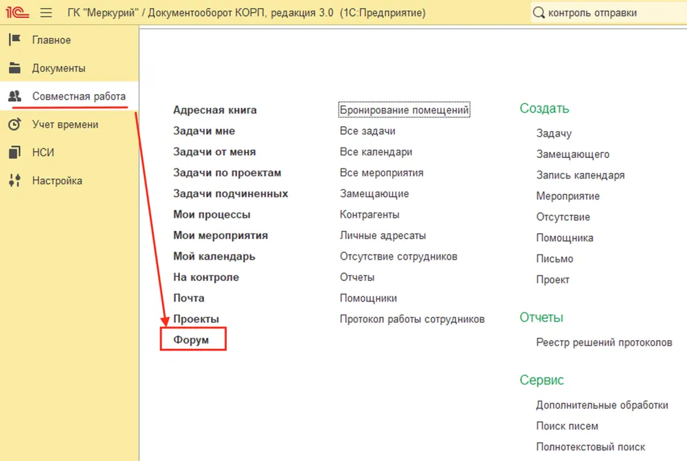This screenshot has height=461, width=687.
Task: Create Запись календаря
Action: pyautogui.click(x=581, y=175)
